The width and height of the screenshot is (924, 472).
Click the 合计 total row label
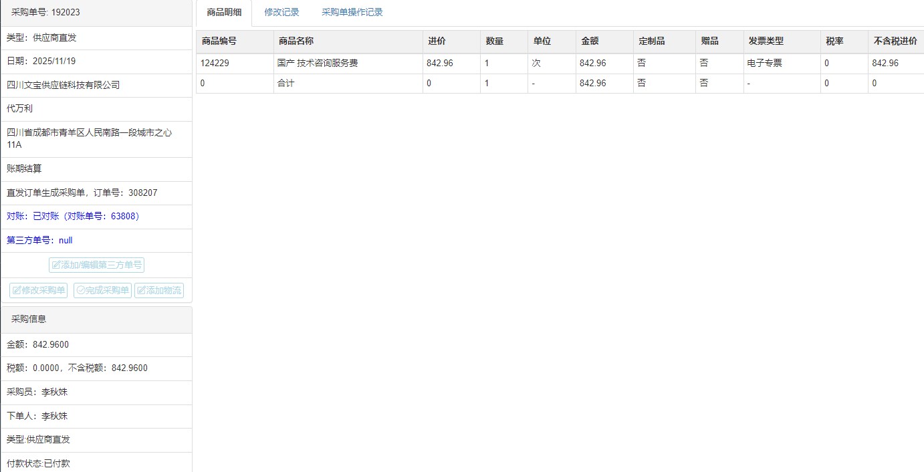pyautogui.click(x=285, y=84)
